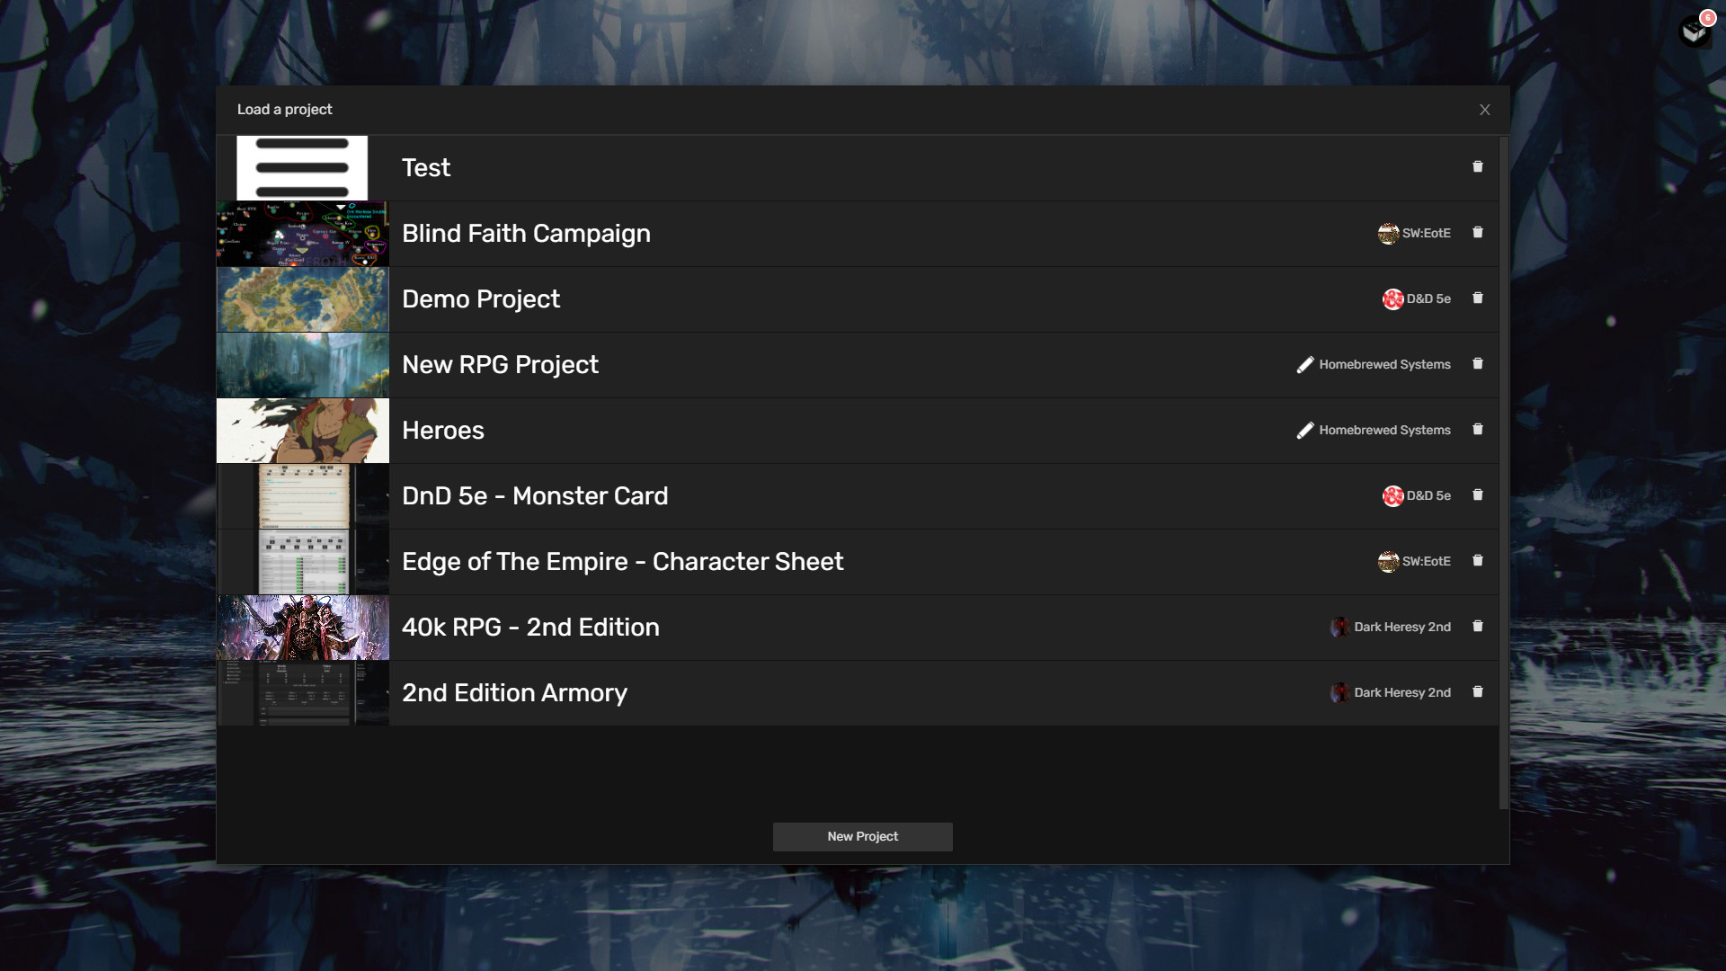Viewport: 1726px width, 971px height.
Task: Click the pencil icon on the Heroes row
Action: click(1305, 430)
